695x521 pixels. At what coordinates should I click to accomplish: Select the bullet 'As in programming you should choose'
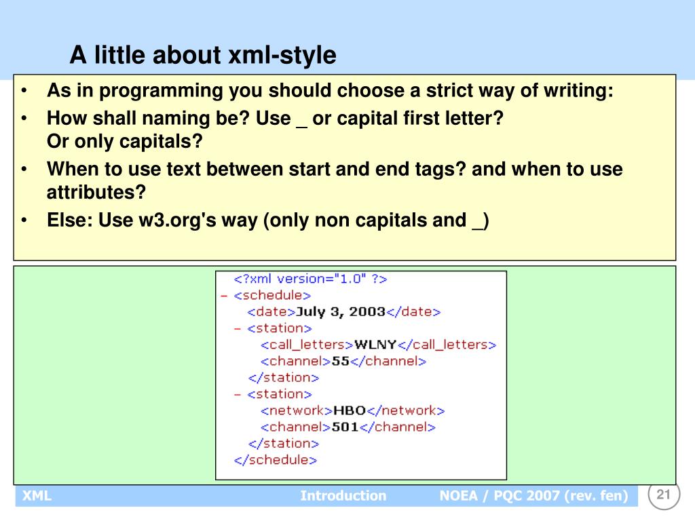click(331, 91)
